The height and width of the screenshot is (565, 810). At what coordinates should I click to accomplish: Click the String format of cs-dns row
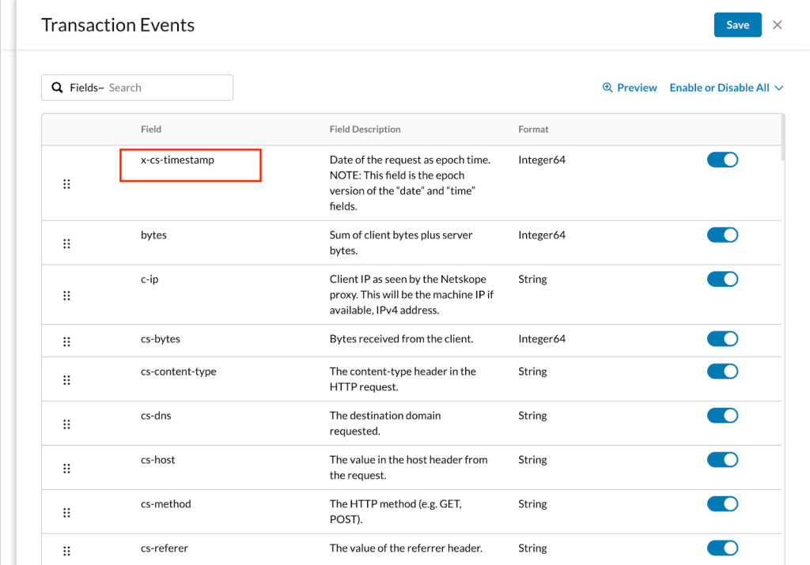pyautogui.click(x=532, y=416)
